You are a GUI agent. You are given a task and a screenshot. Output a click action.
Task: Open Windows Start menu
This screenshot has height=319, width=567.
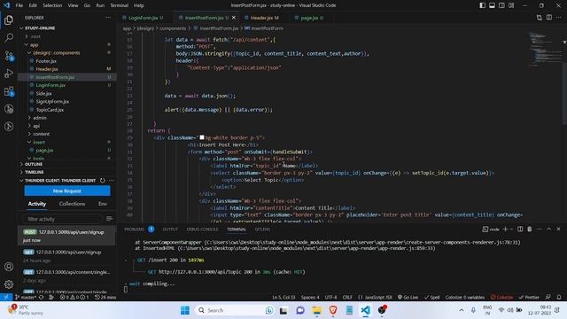185,310
